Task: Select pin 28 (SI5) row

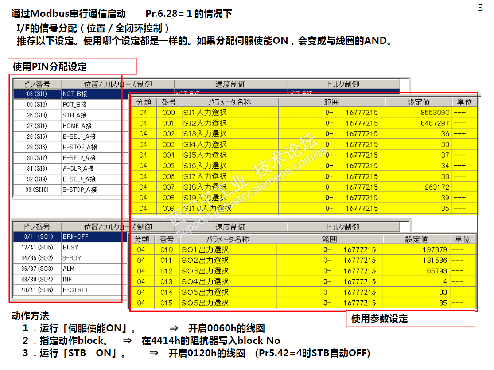Action: pos(37,137)
